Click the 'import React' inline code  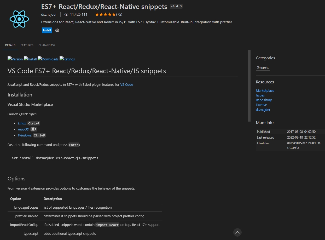[107, 225]
